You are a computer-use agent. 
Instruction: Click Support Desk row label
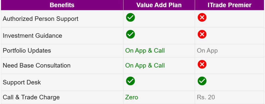point(22,82)
